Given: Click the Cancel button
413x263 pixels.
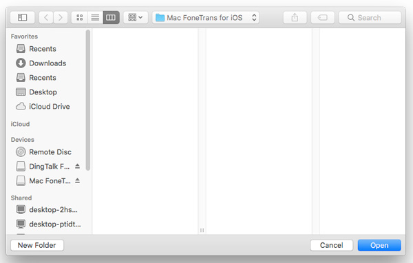Looking at the screenshot, I should pos(332,245).
